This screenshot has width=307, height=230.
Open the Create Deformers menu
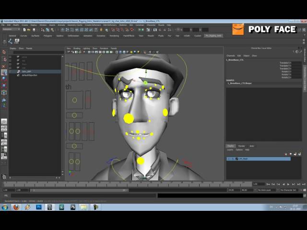93,25
